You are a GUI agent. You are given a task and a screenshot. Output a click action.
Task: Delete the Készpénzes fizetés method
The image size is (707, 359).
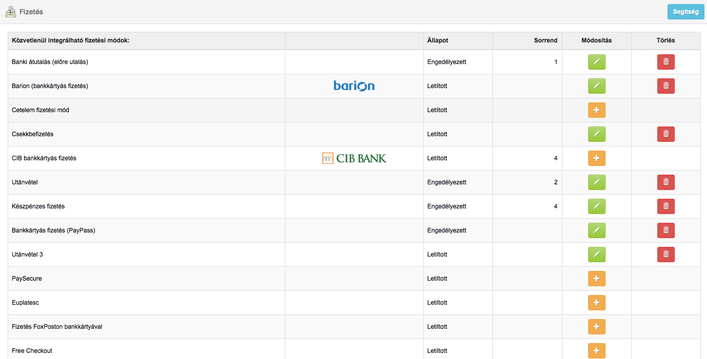(x=666, y=206)
